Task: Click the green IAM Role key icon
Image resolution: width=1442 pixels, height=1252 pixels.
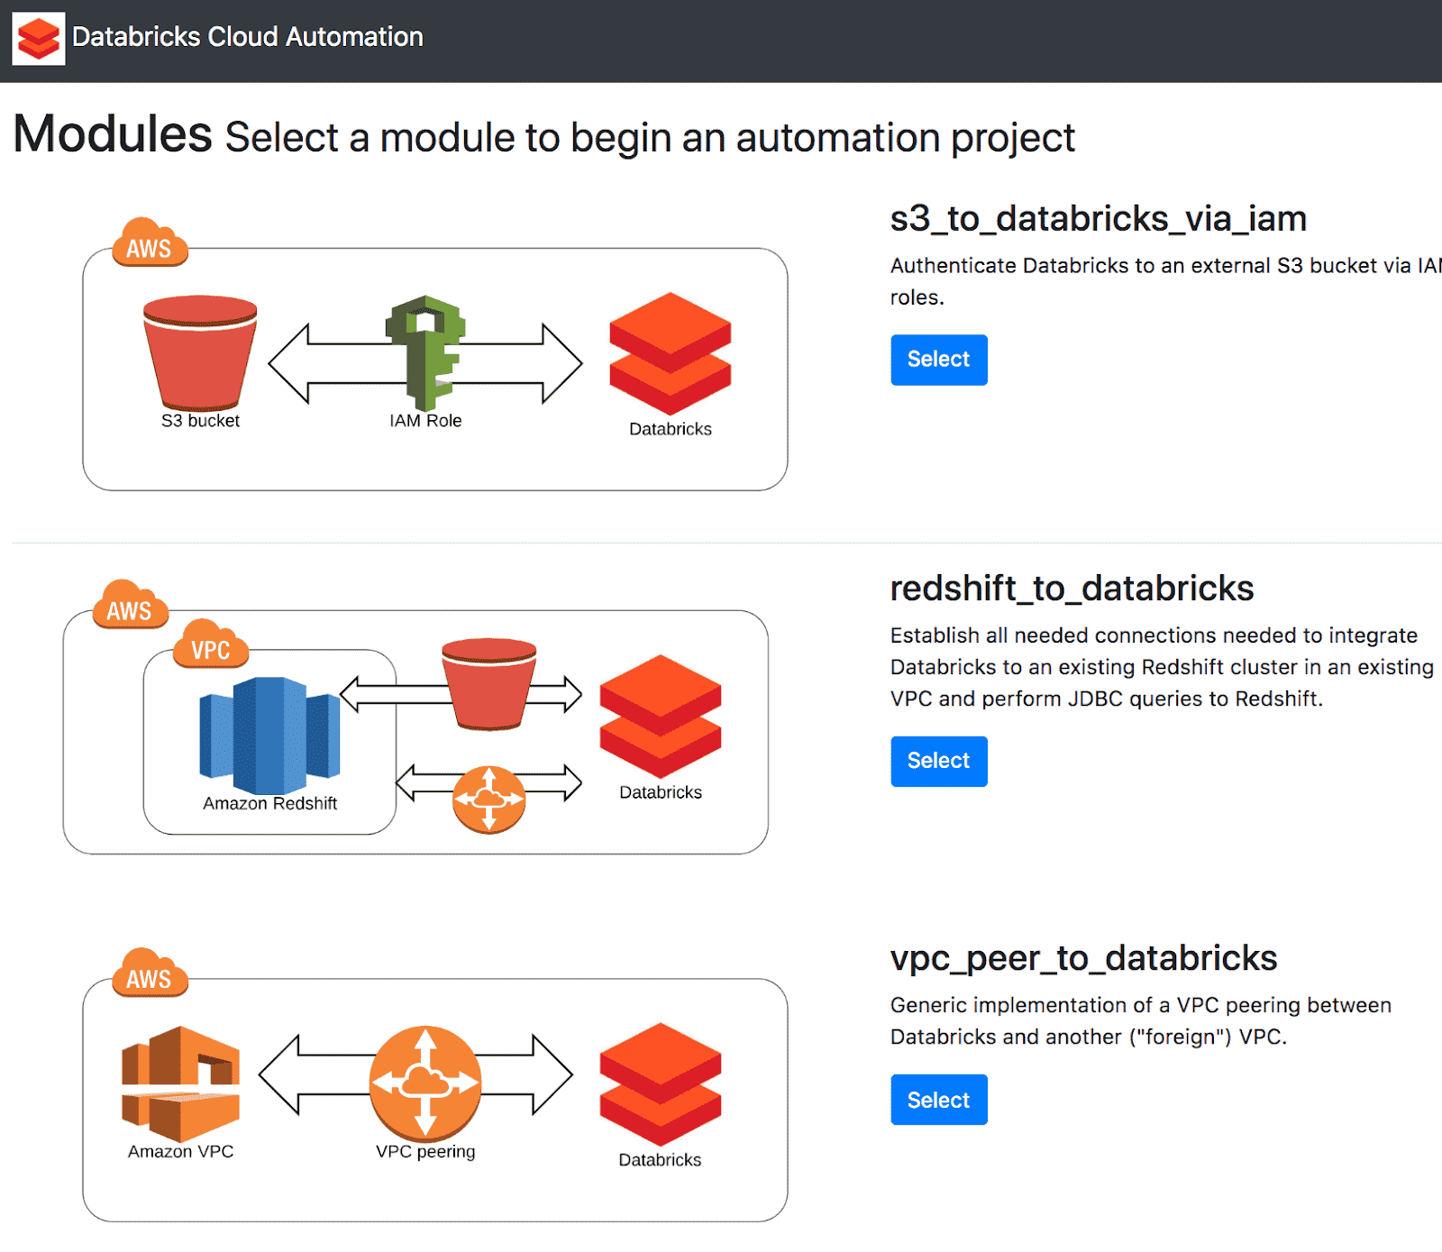Action: coord(426,352)
